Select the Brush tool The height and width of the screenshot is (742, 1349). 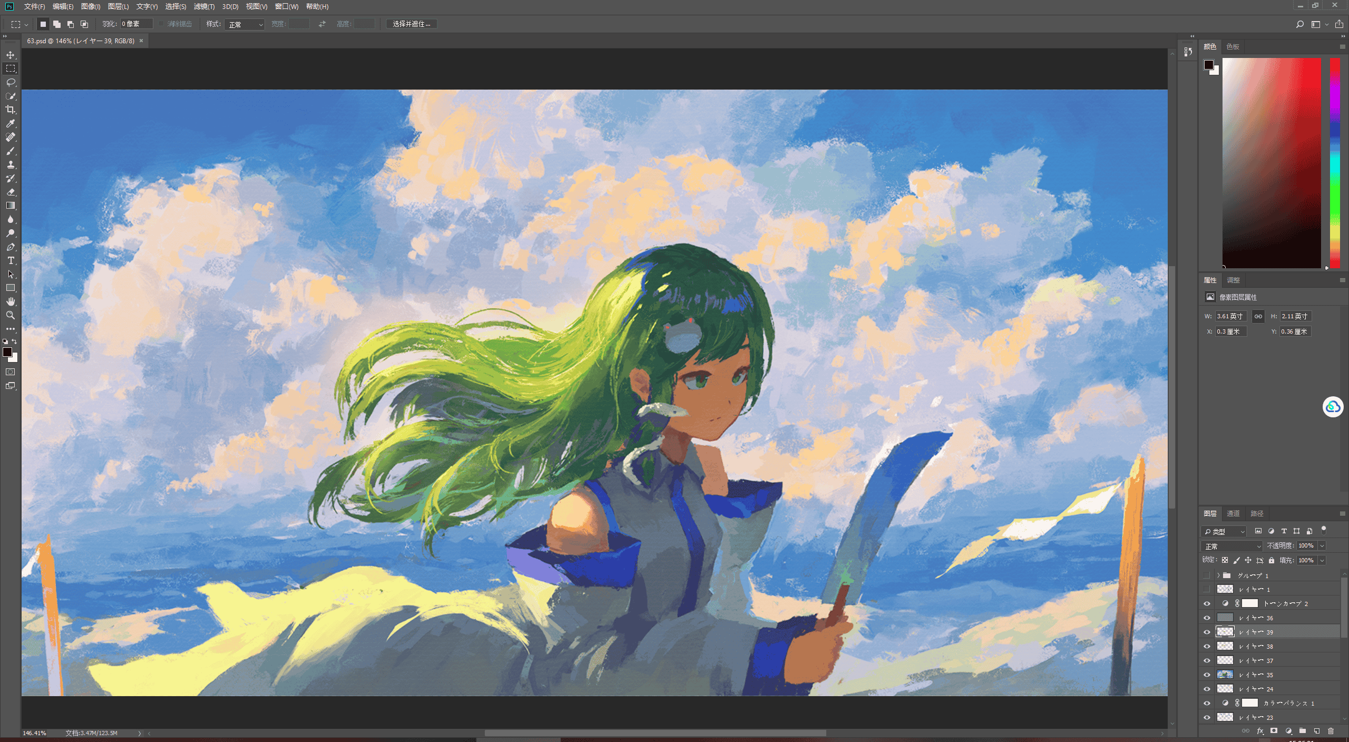click(x=11, y=151)
